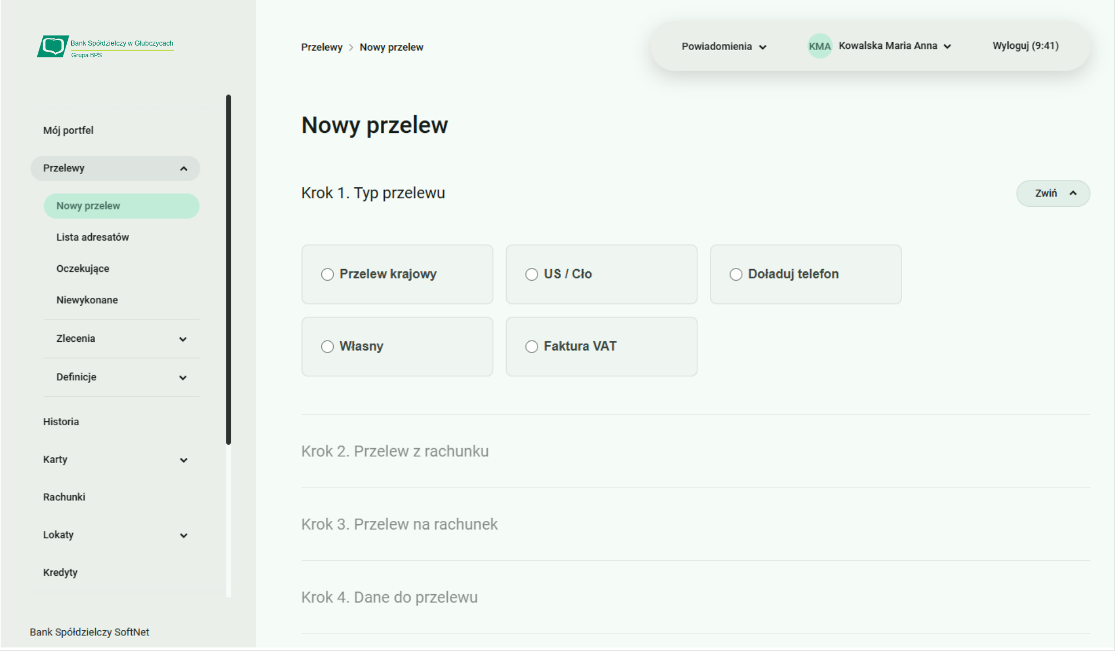Expand Karty using its chevron

point(183,460)
